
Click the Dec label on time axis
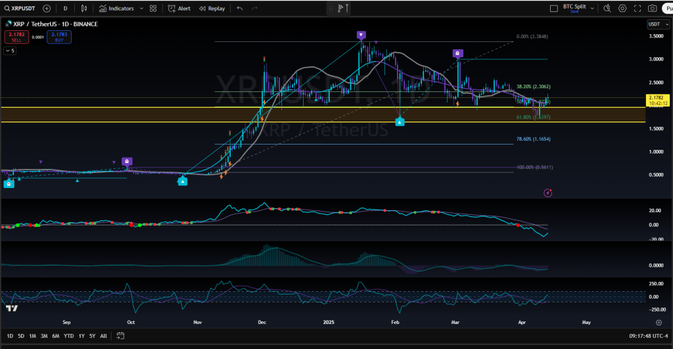pyautogui.click(x=262, y=322)
